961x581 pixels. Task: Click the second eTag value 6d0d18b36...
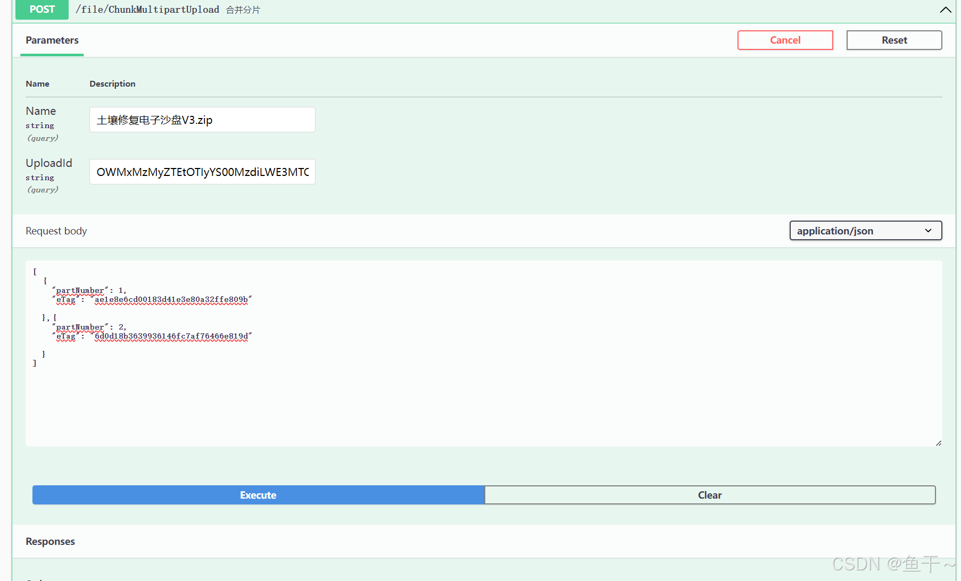(x=171, y=336)
